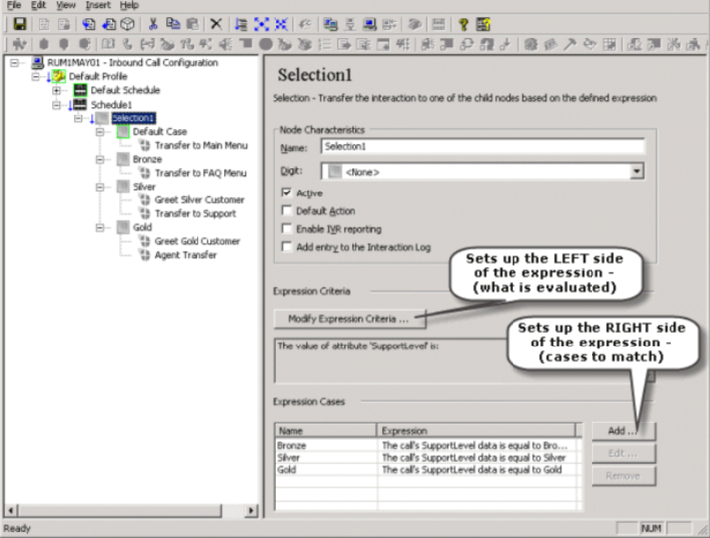Image resolution: width=710 pixels, height=538 pixels.
Task: Click the yellow question mark Help icon
Action: (463, 23)
